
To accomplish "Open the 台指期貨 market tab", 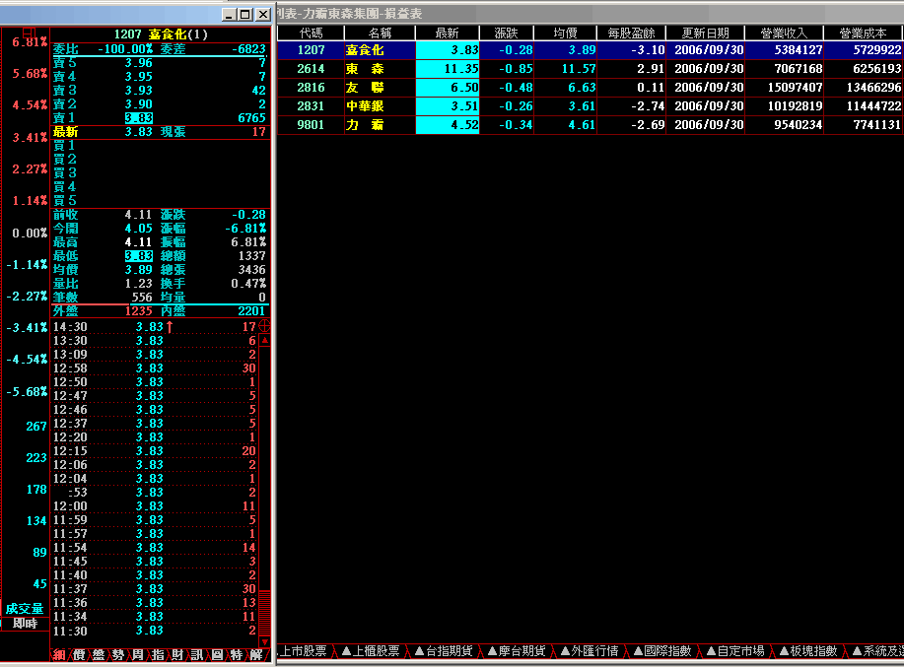I will pyautogui.click(x=444, y=651).
